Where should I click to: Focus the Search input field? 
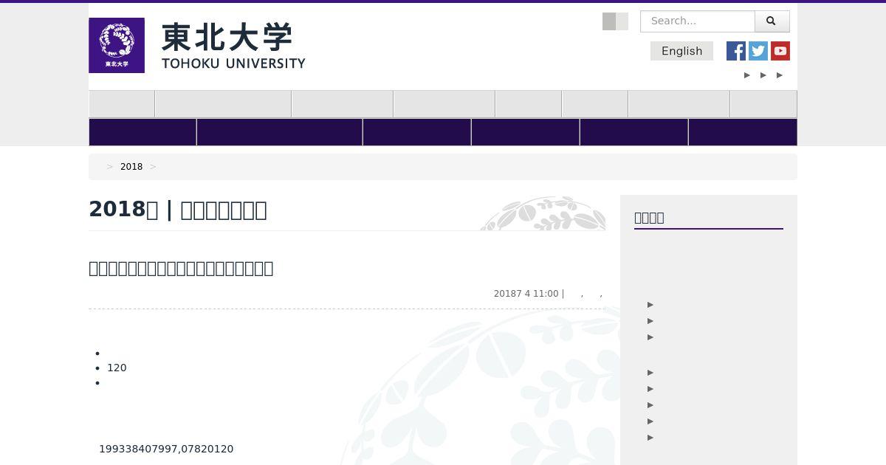point(698,21)
